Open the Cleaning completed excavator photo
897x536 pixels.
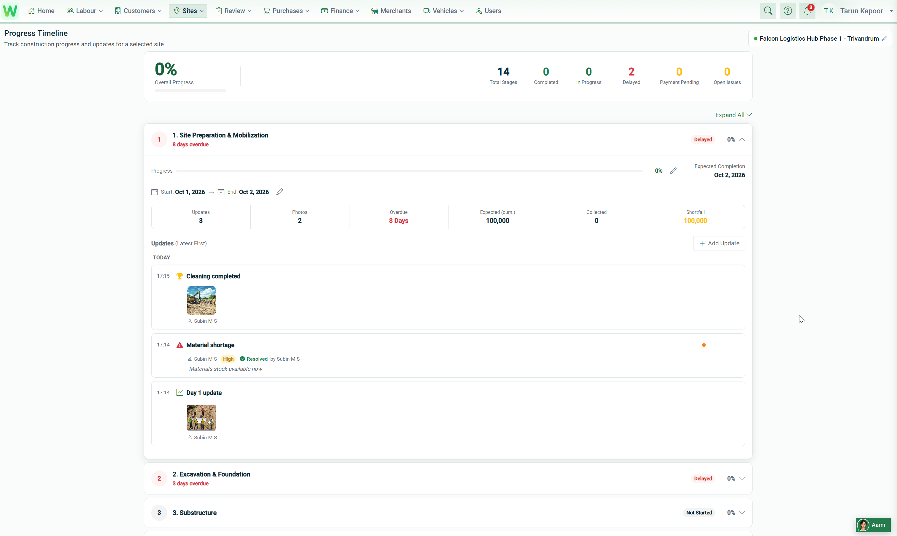tap(201, 300)
